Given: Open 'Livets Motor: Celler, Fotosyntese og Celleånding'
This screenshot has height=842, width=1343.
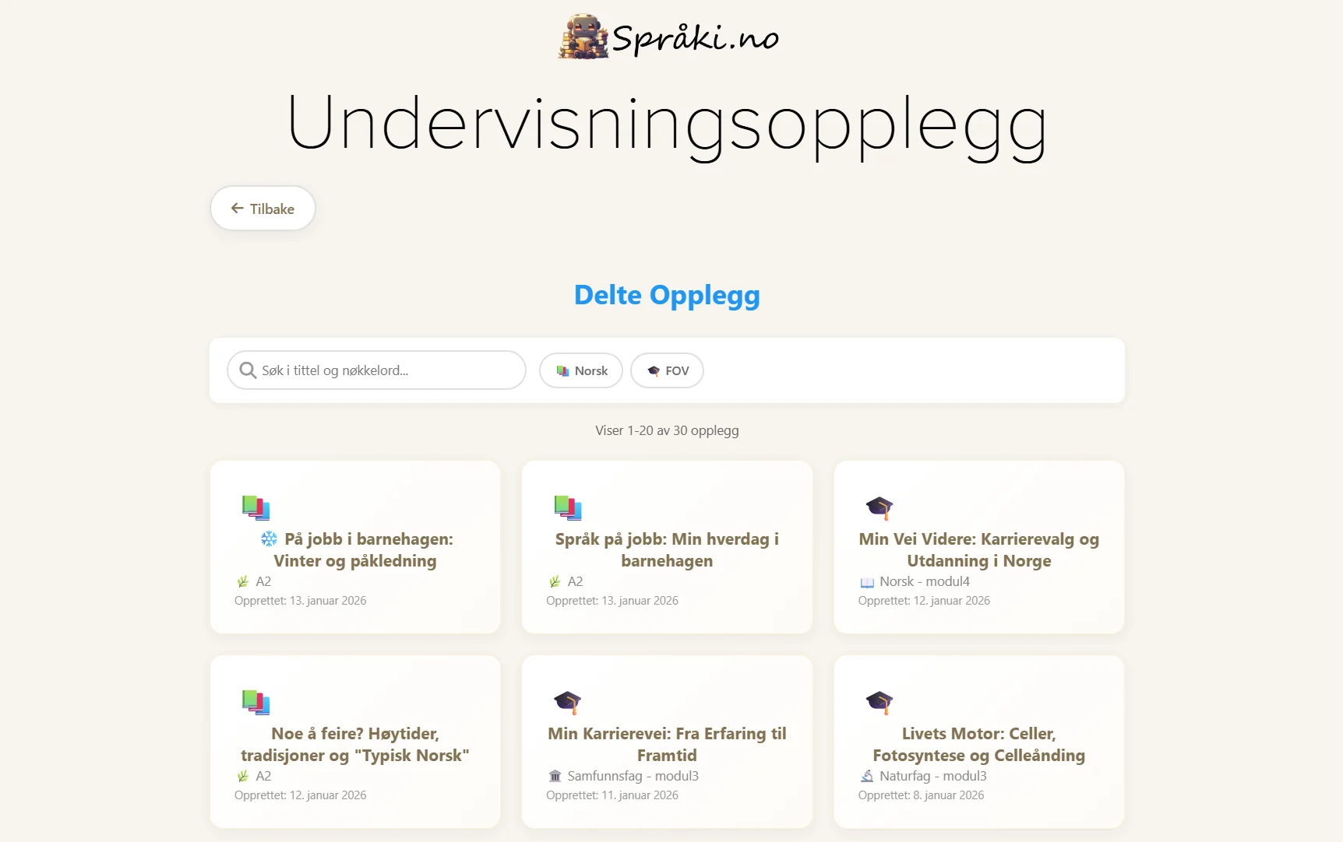Looking at the screenshot, I should [978, 744].
